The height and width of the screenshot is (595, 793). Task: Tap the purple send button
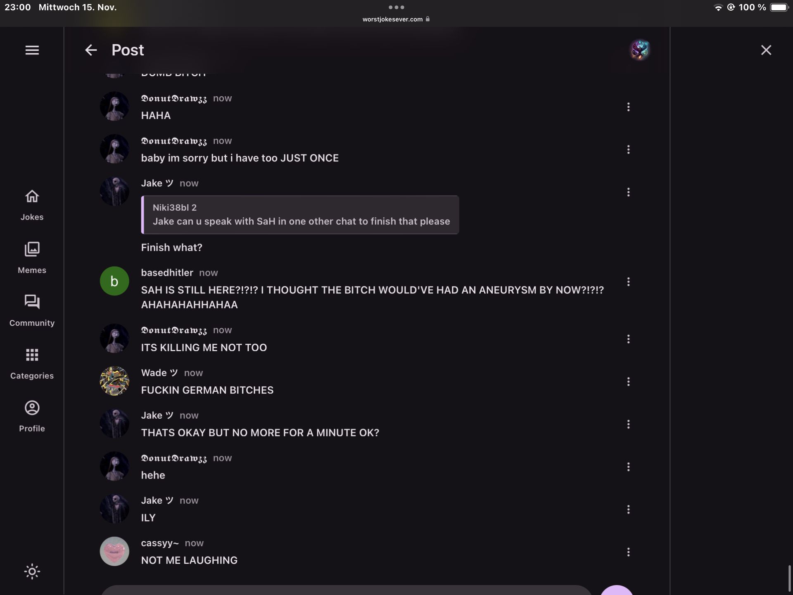(616, 591)
